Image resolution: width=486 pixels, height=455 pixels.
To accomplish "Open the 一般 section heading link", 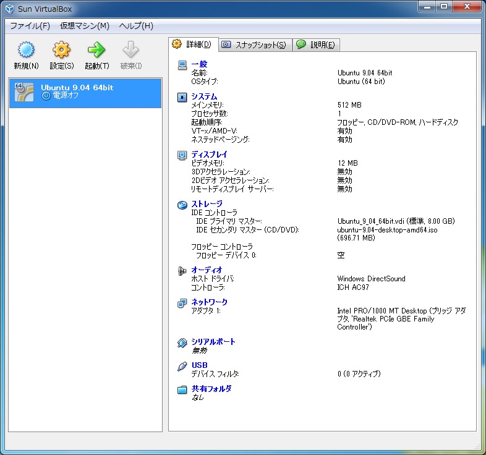I will pos(199,64).
